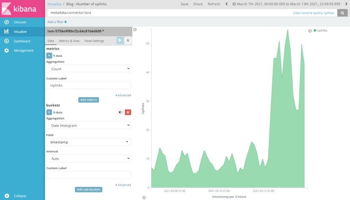Click the Add sub-buckets button
Image resolution: width=350 pixels, height=200 pixels.
[x=89, y=189]
